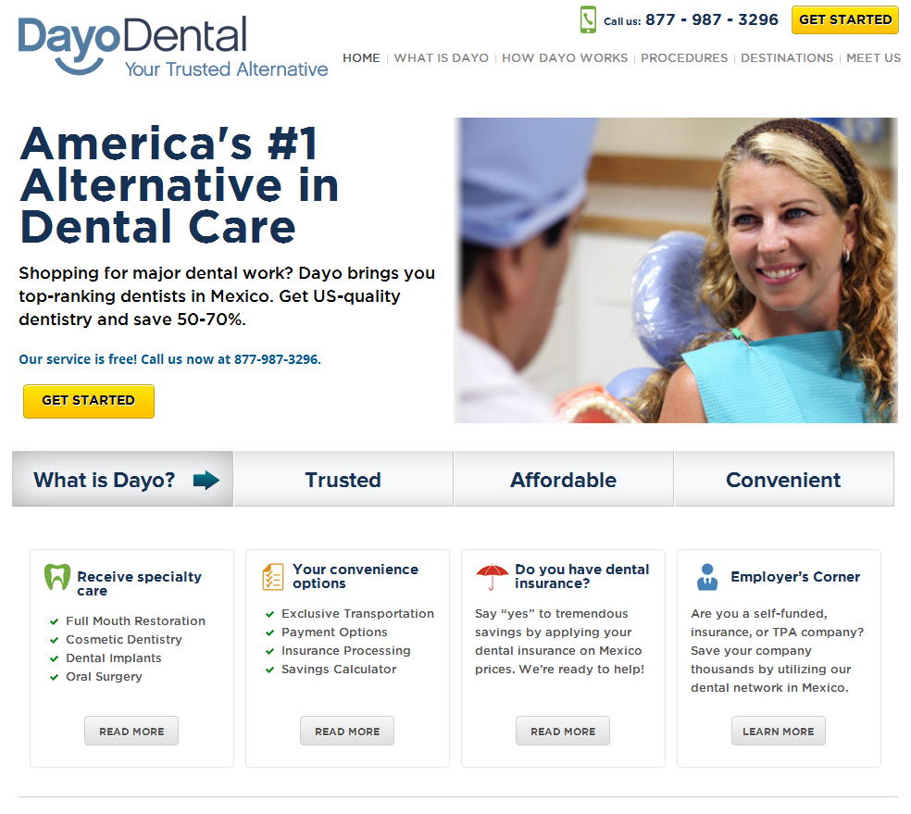Go to Destinations in navigation

point(787,58)
